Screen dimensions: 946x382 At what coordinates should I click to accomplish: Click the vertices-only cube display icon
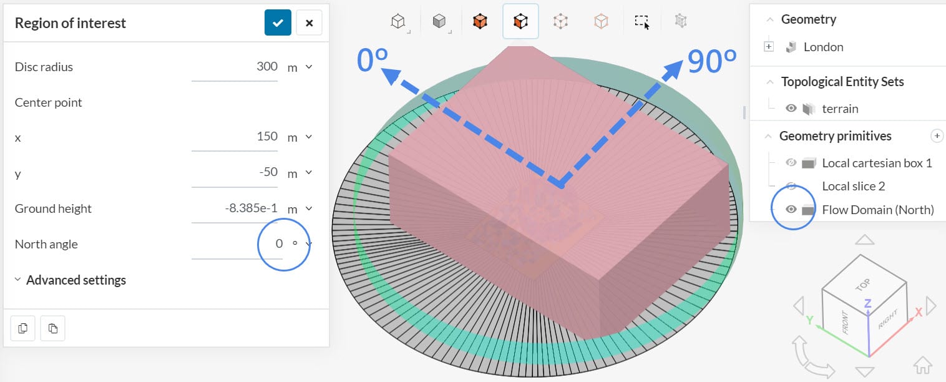tap(560, 21)
